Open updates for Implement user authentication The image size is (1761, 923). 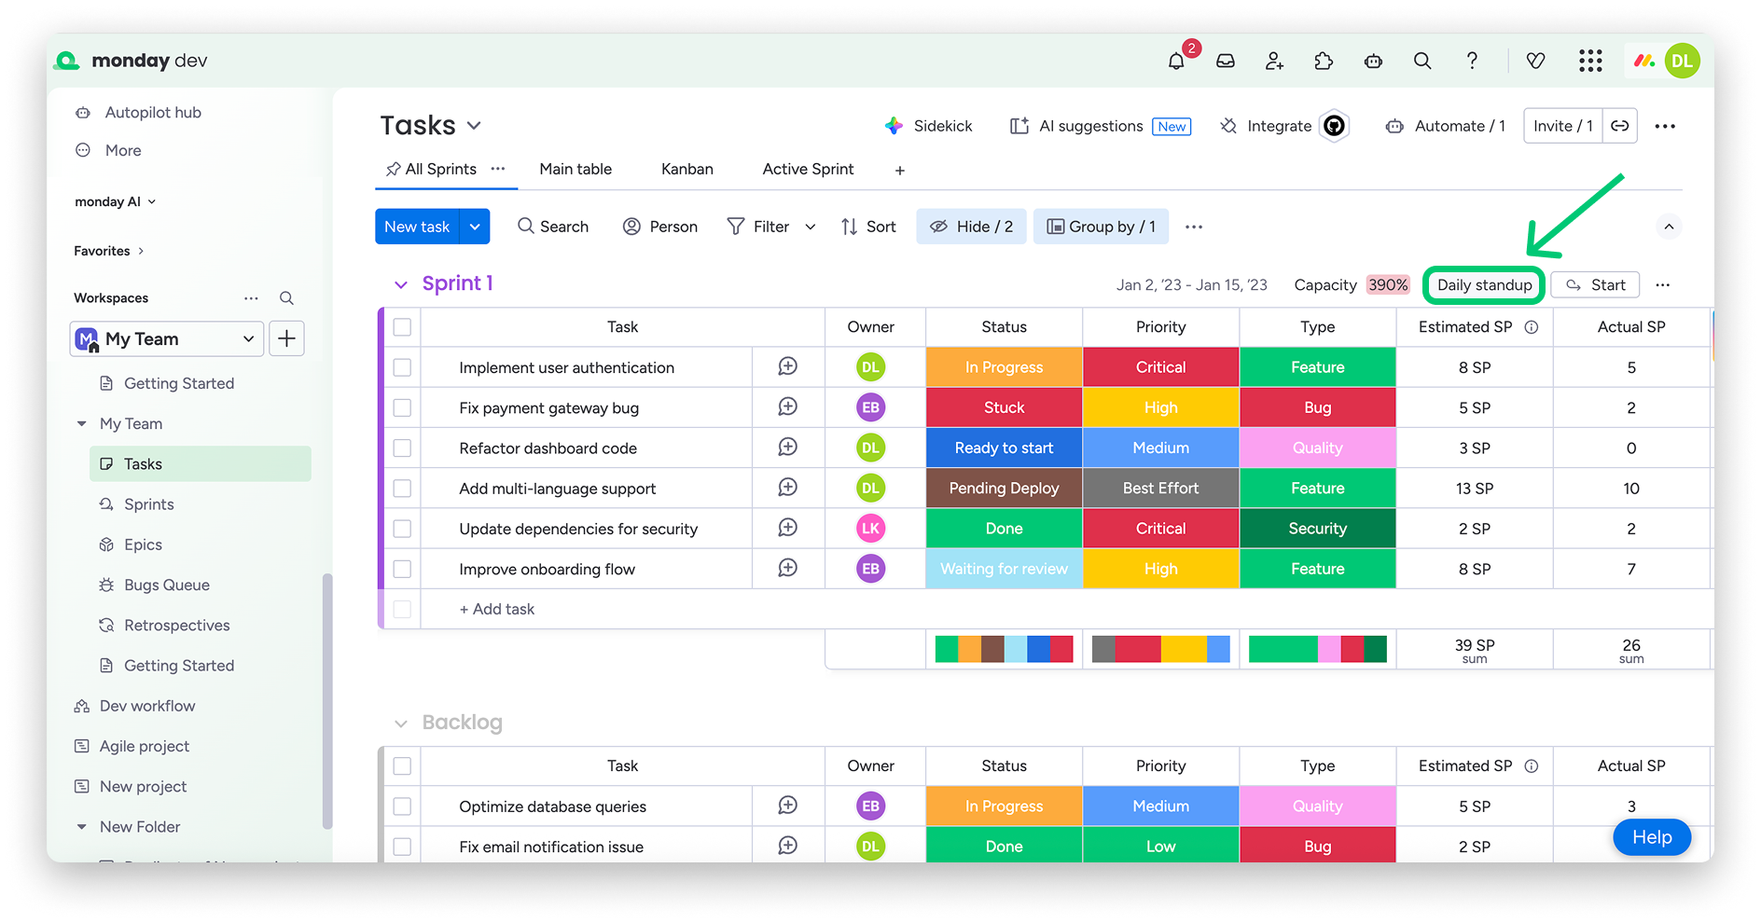tap(788, 366)
